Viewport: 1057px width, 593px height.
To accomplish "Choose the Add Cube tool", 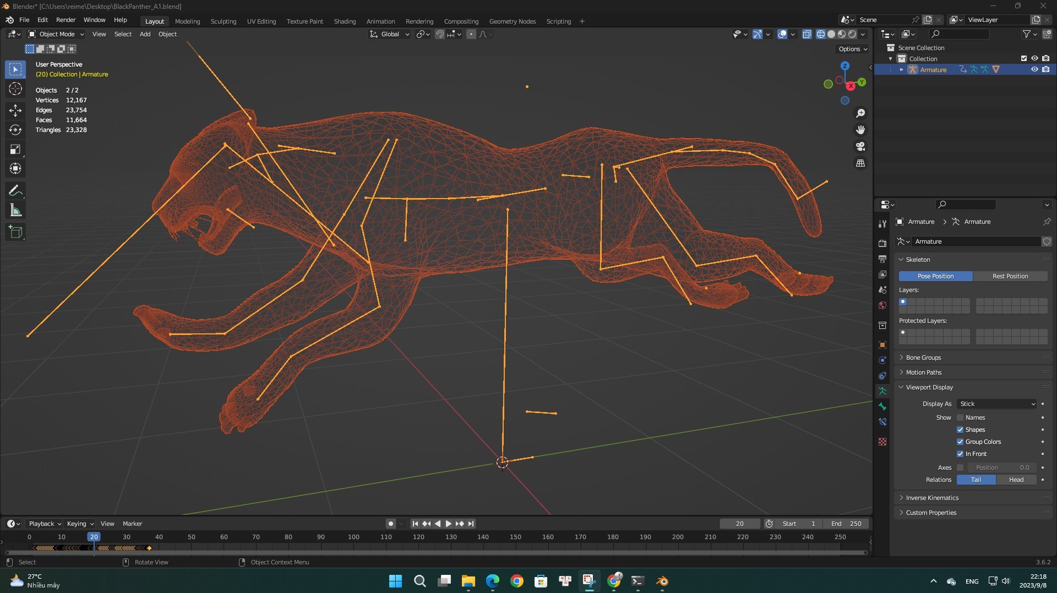I will (x=15, y=232).
